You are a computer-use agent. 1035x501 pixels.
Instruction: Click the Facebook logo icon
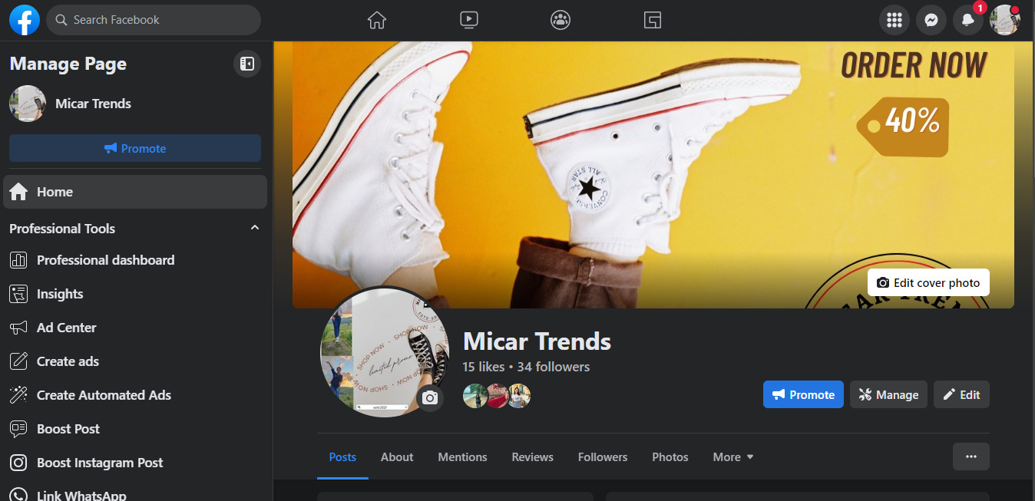point(25,20)
